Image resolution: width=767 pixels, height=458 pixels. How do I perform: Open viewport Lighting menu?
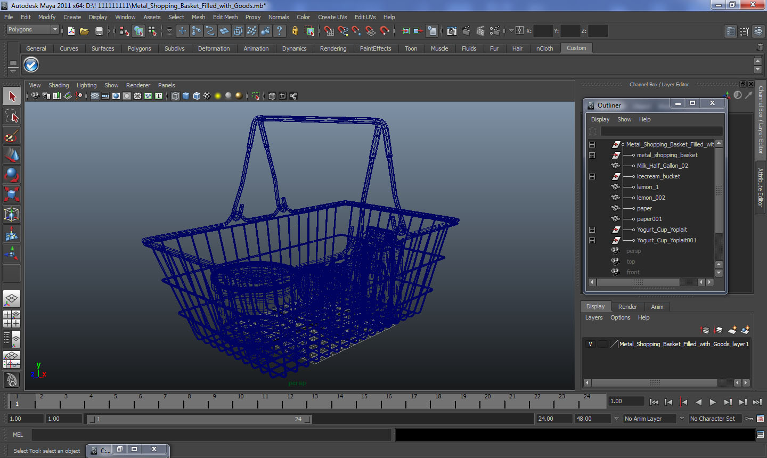click(x=86, y=85)
